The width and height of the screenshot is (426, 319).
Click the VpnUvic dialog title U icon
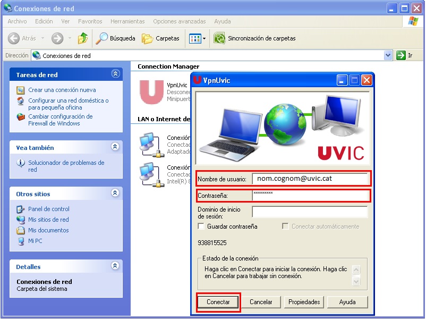click(x=197, y=80)
